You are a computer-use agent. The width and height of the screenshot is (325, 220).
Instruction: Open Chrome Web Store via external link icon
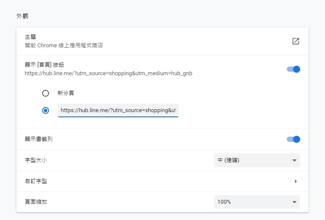(x=296, y=41)
